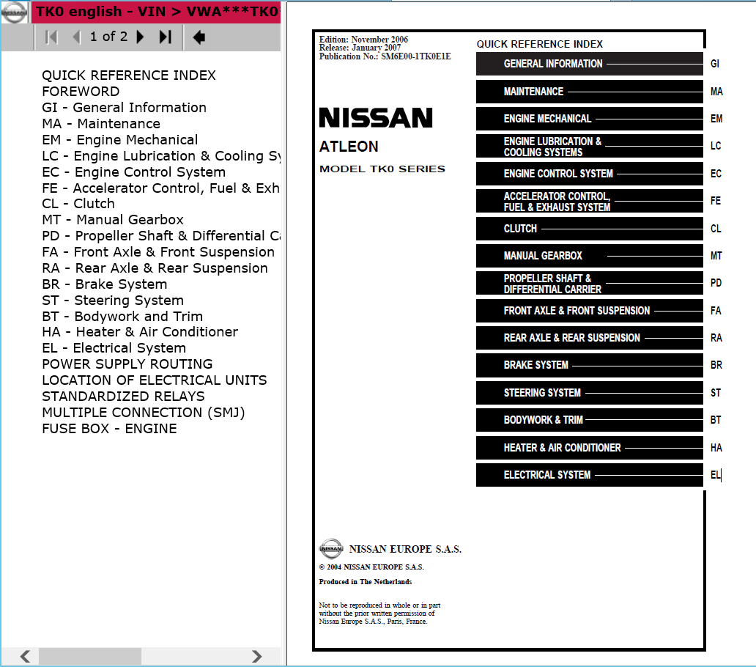The image size is (756, 667).
Task: Click the GI code on index edge
Action: (x=715, y=64)
